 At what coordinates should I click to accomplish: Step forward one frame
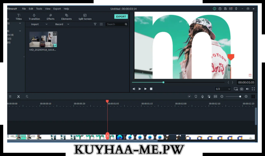click(139, 89)
